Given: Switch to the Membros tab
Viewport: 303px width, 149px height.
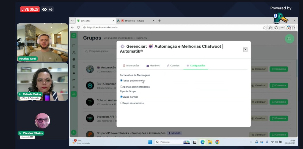Looking at the screenshot, I should coord(153,66).
